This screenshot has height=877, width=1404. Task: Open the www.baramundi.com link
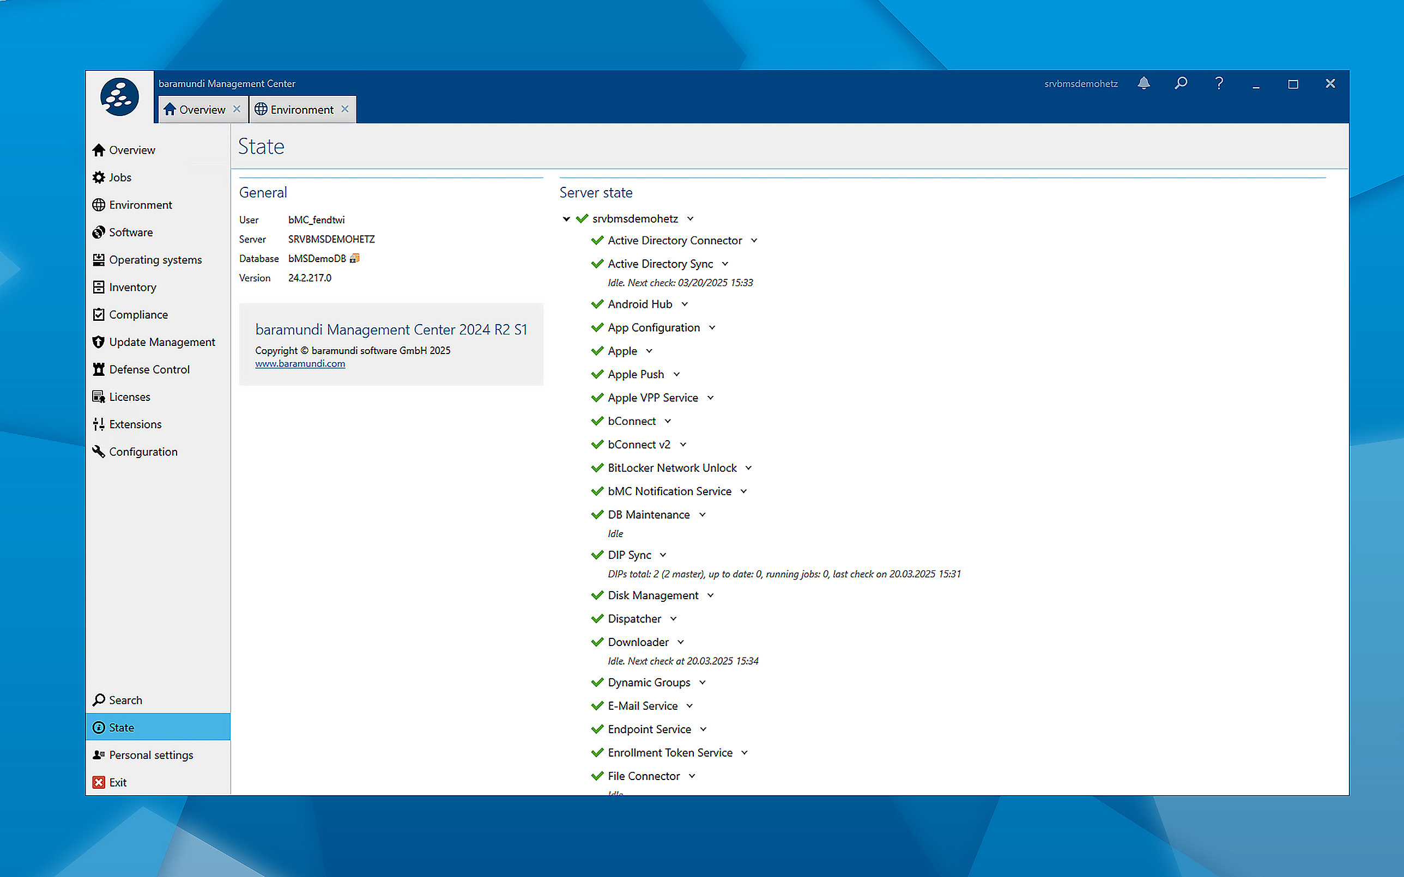300,364
